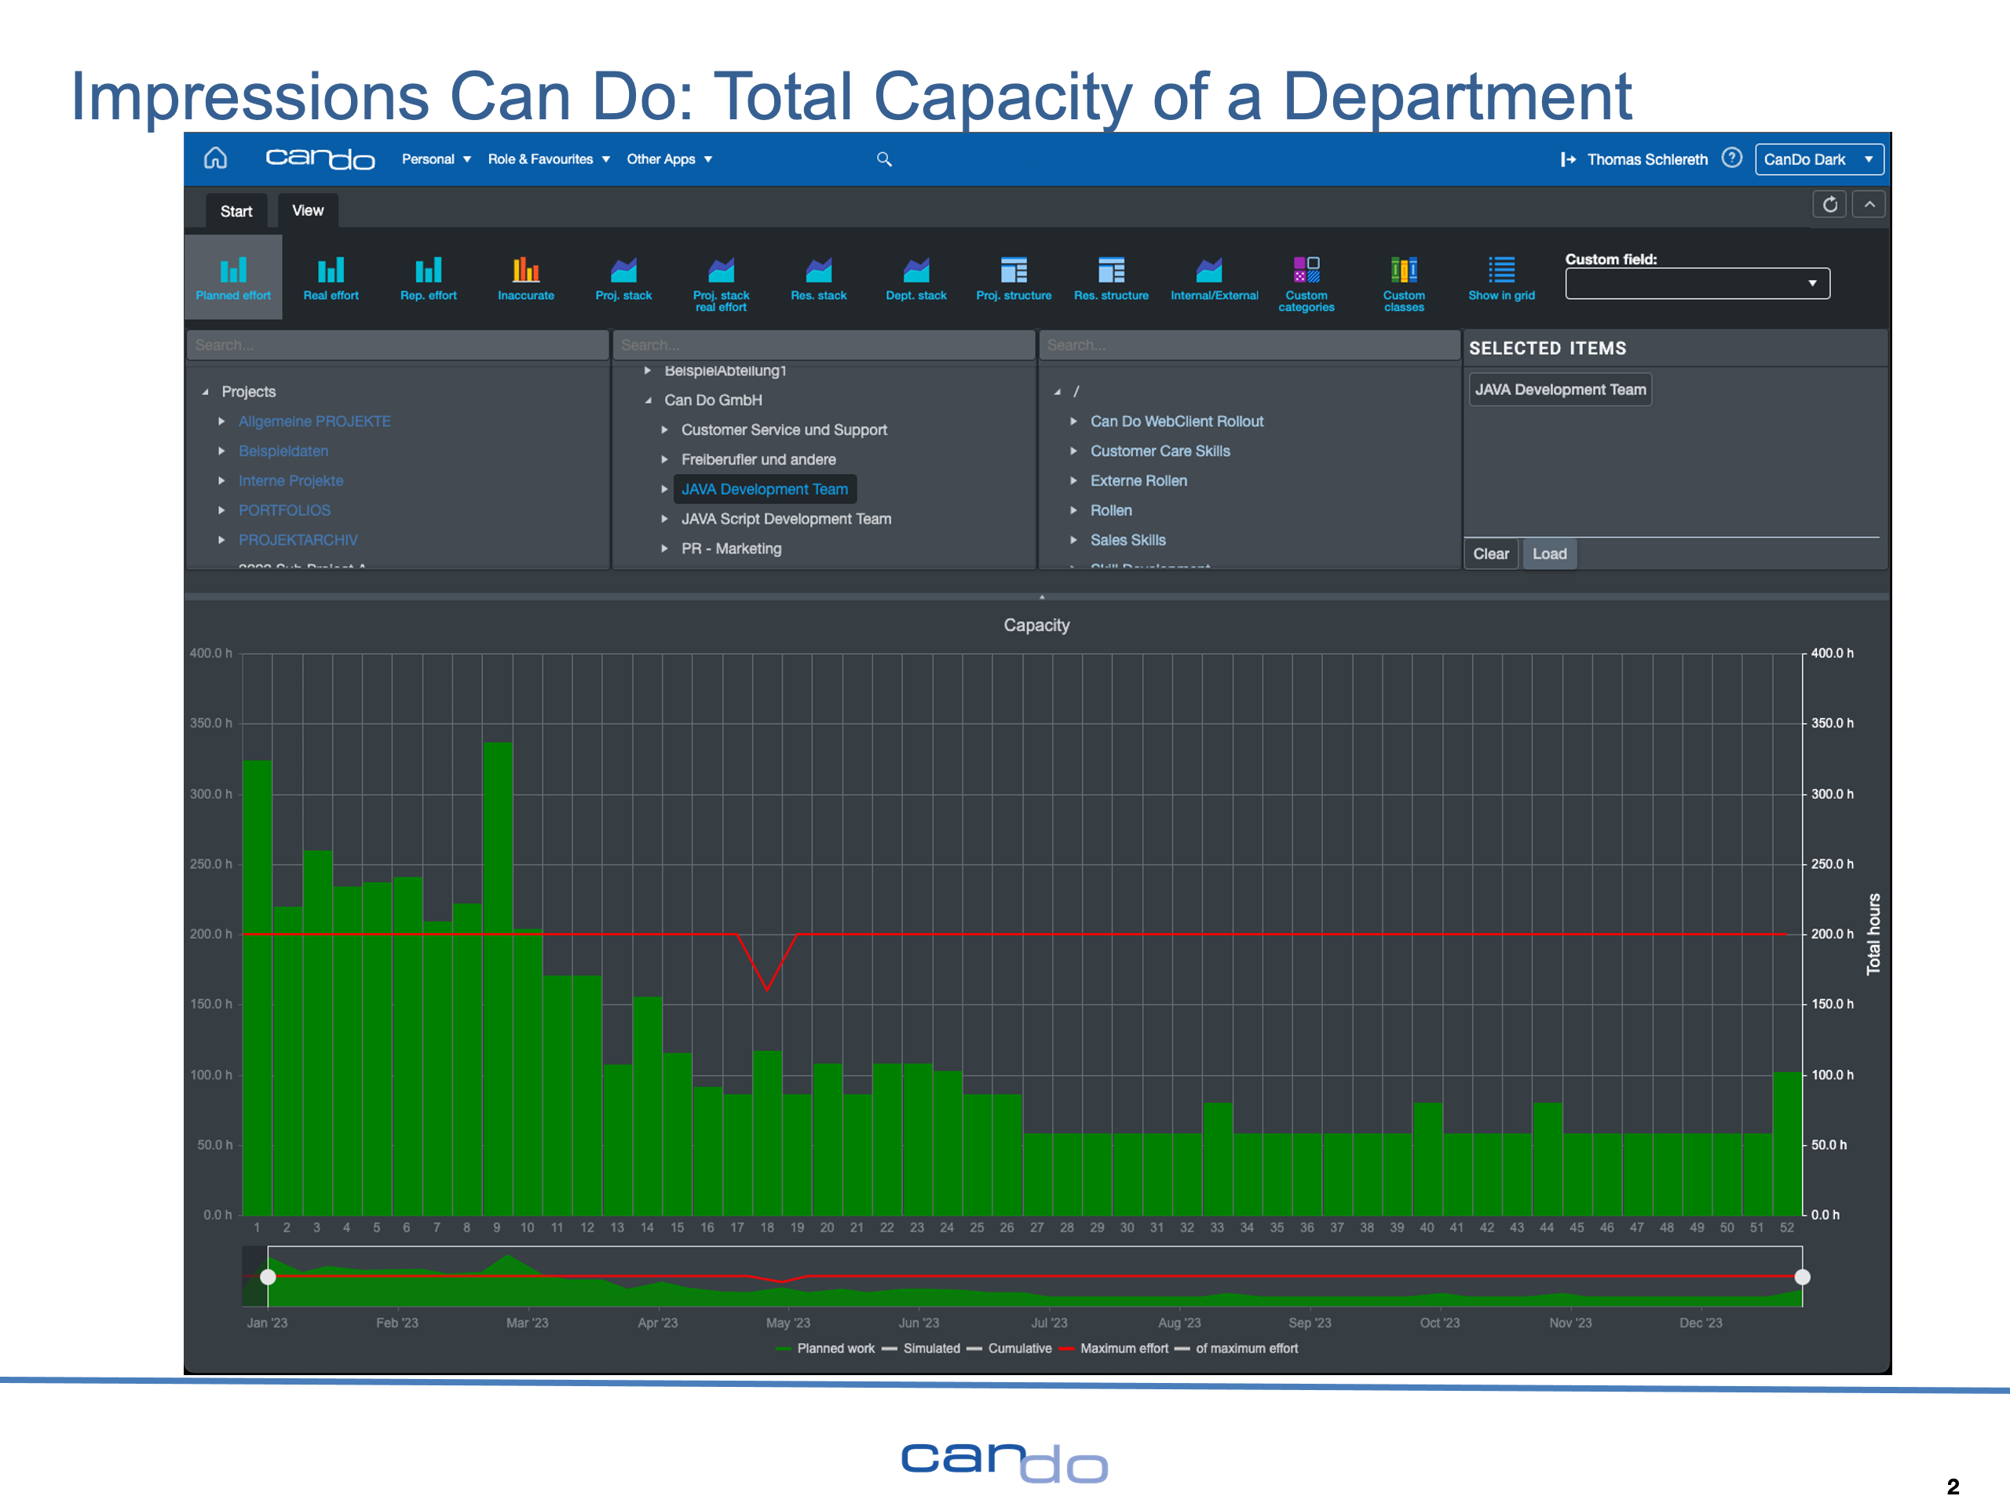2010x1507 pixels.
Task: Select Rollen skills item
Action: click(x=1111, y=510)
